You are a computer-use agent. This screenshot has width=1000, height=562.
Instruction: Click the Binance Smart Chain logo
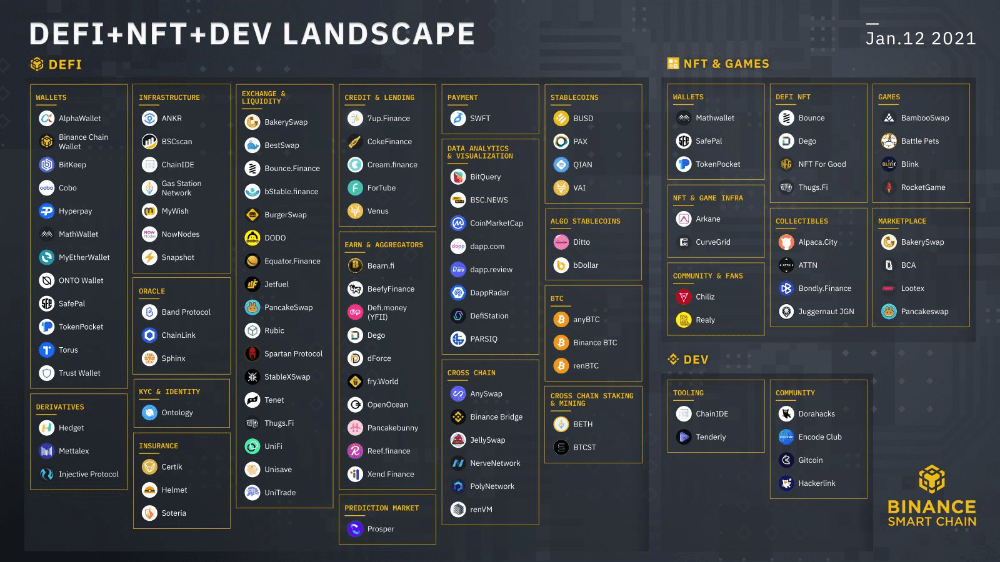point(932,496)
